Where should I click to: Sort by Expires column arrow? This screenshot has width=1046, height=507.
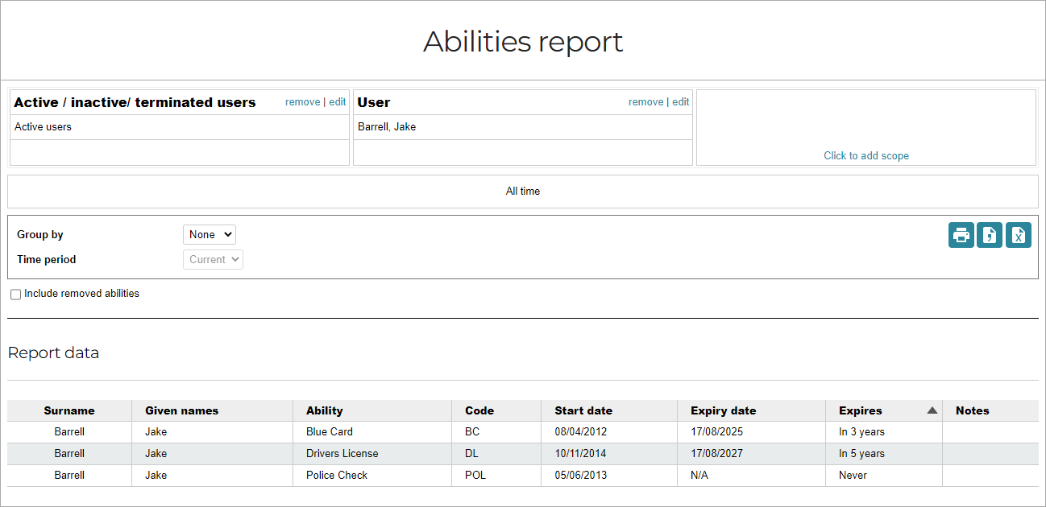[x=932, y=410]
